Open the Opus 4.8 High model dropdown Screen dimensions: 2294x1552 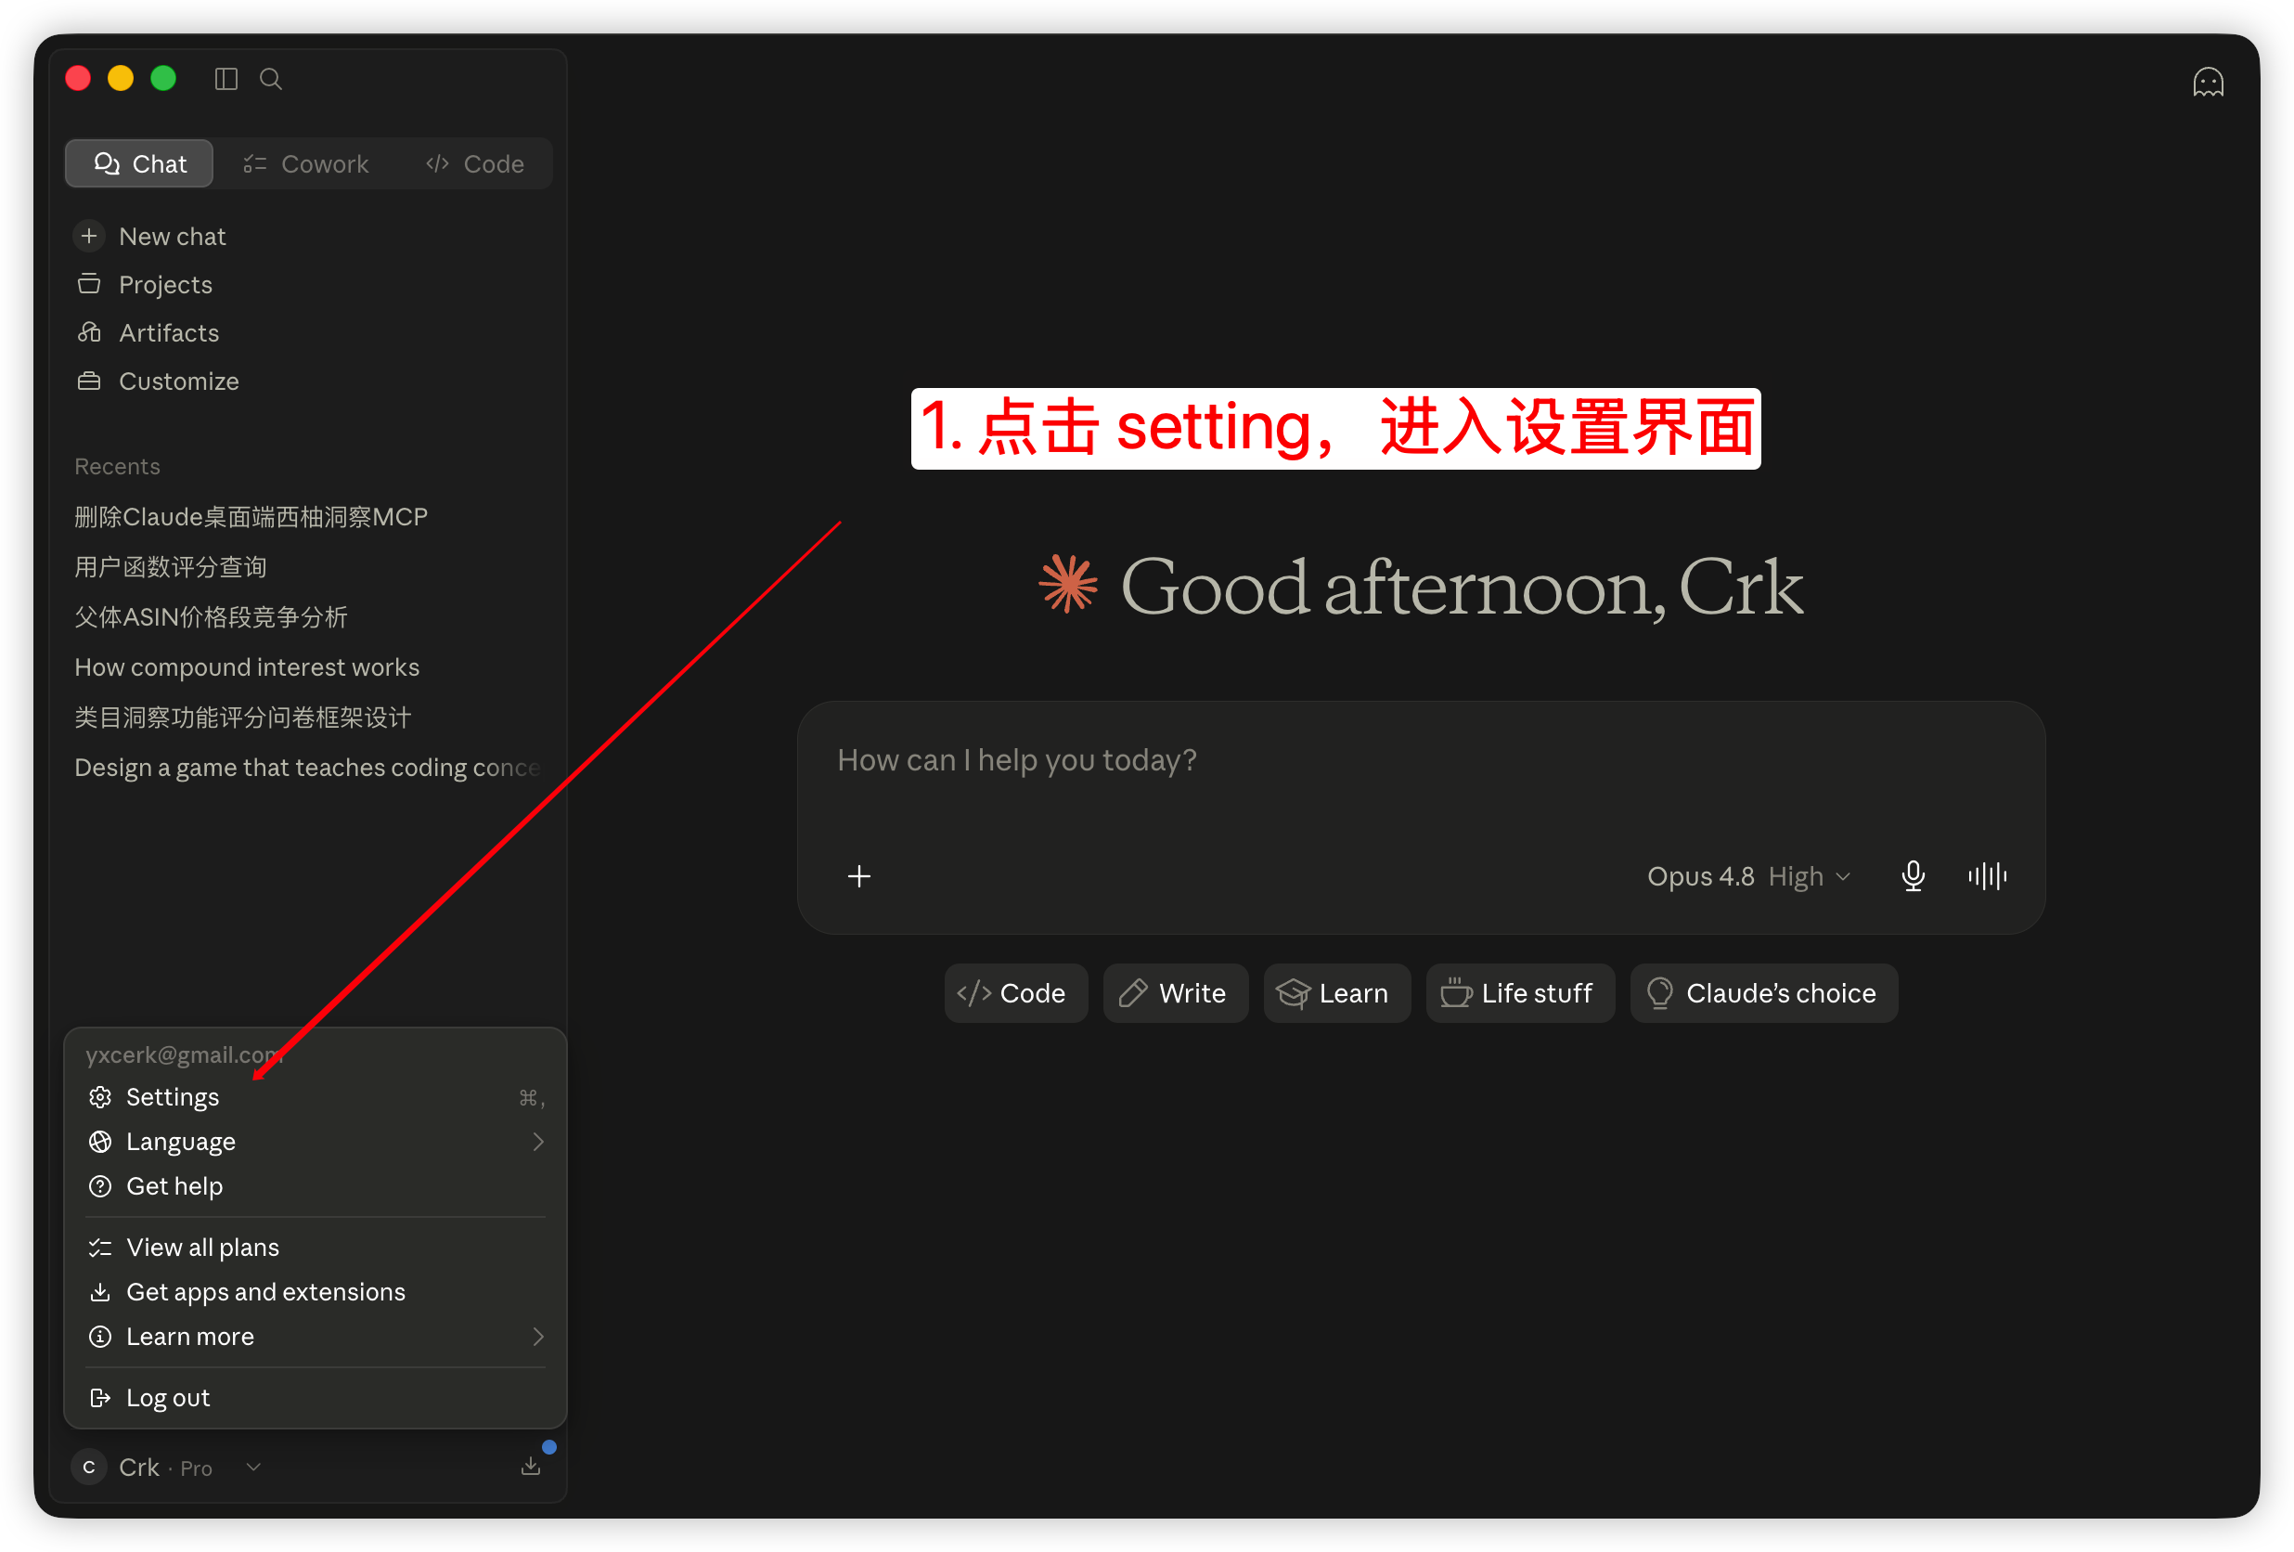coord(1747,875)
